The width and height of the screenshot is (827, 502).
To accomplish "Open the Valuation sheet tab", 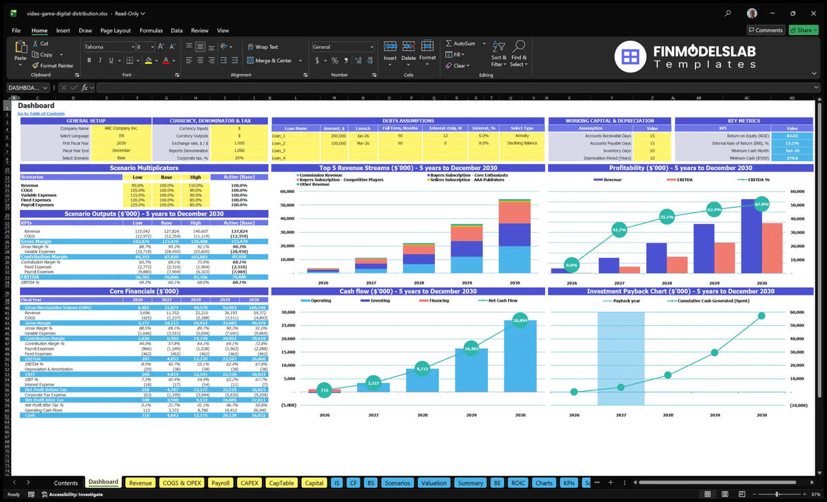I will click(x=434, y=483).
